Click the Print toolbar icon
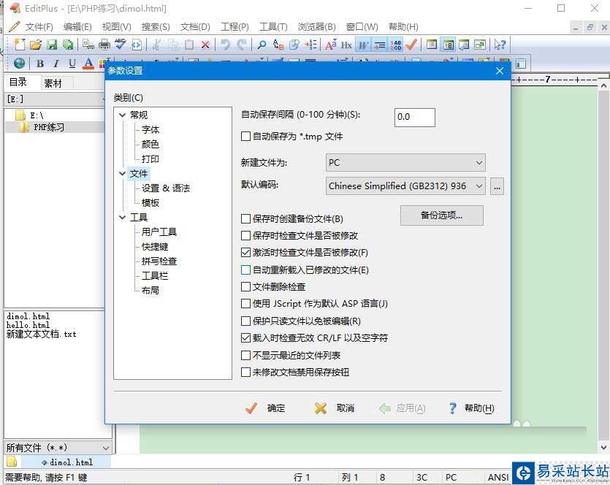 [104, 45]
